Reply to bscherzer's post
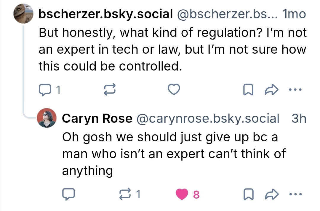 [45, 90]
